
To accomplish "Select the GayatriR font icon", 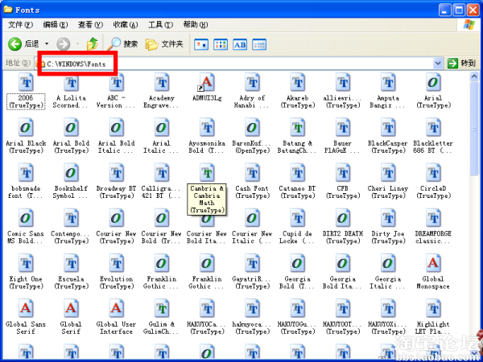I will tap(252, 263).
